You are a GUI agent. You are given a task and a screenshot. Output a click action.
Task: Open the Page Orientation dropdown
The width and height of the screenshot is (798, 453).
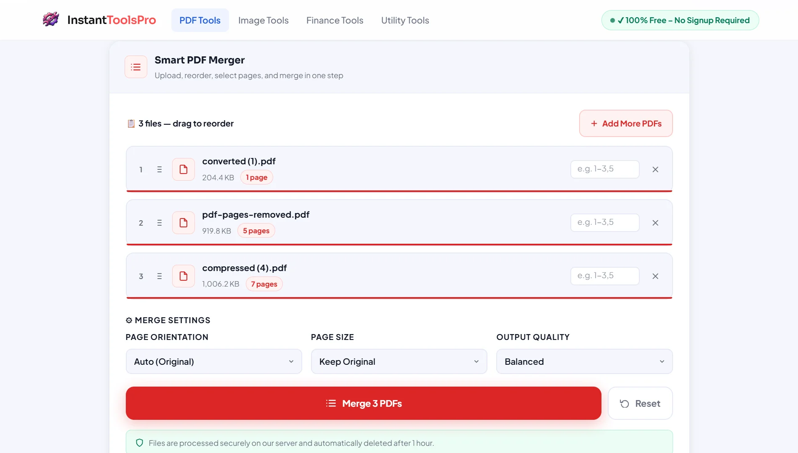click(214, 361)
